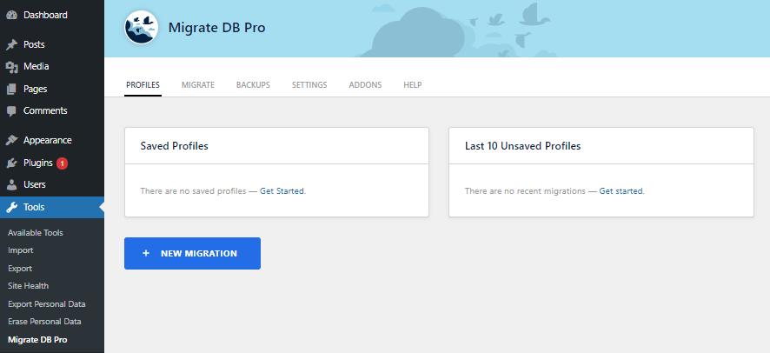The image size is (770, 353).
Task: Open the Comments menu item
Action: pyautogui.click(x=52, y=111)
